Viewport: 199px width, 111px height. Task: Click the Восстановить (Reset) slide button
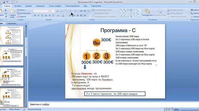24,13
